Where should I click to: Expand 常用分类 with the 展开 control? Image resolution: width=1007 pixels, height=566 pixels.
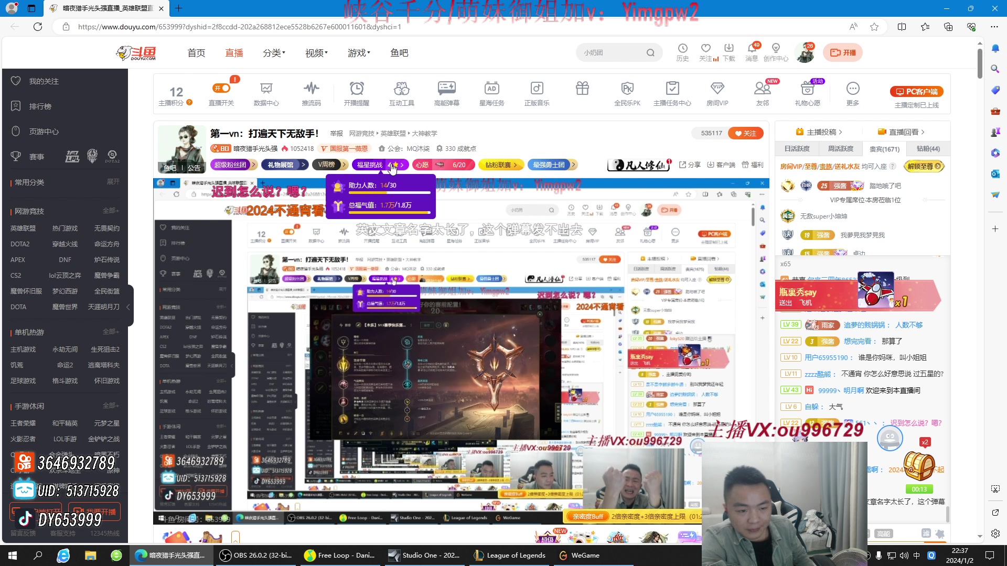click(x=113, y=182)
